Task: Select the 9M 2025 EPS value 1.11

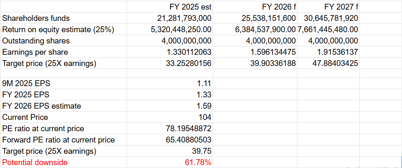Action: 204,83
